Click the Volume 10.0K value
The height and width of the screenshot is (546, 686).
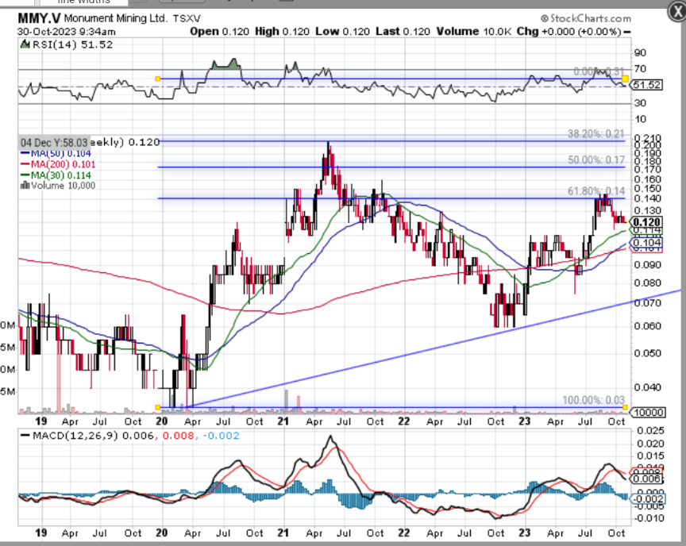point(474,32)
